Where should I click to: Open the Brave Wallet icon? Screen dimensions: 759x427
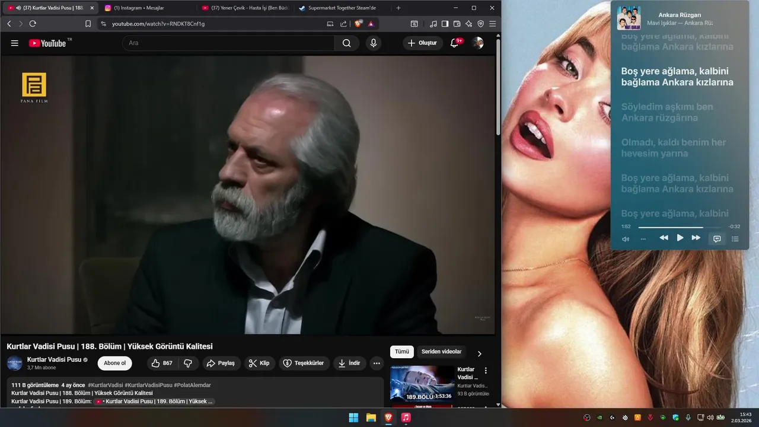[457, 24]
